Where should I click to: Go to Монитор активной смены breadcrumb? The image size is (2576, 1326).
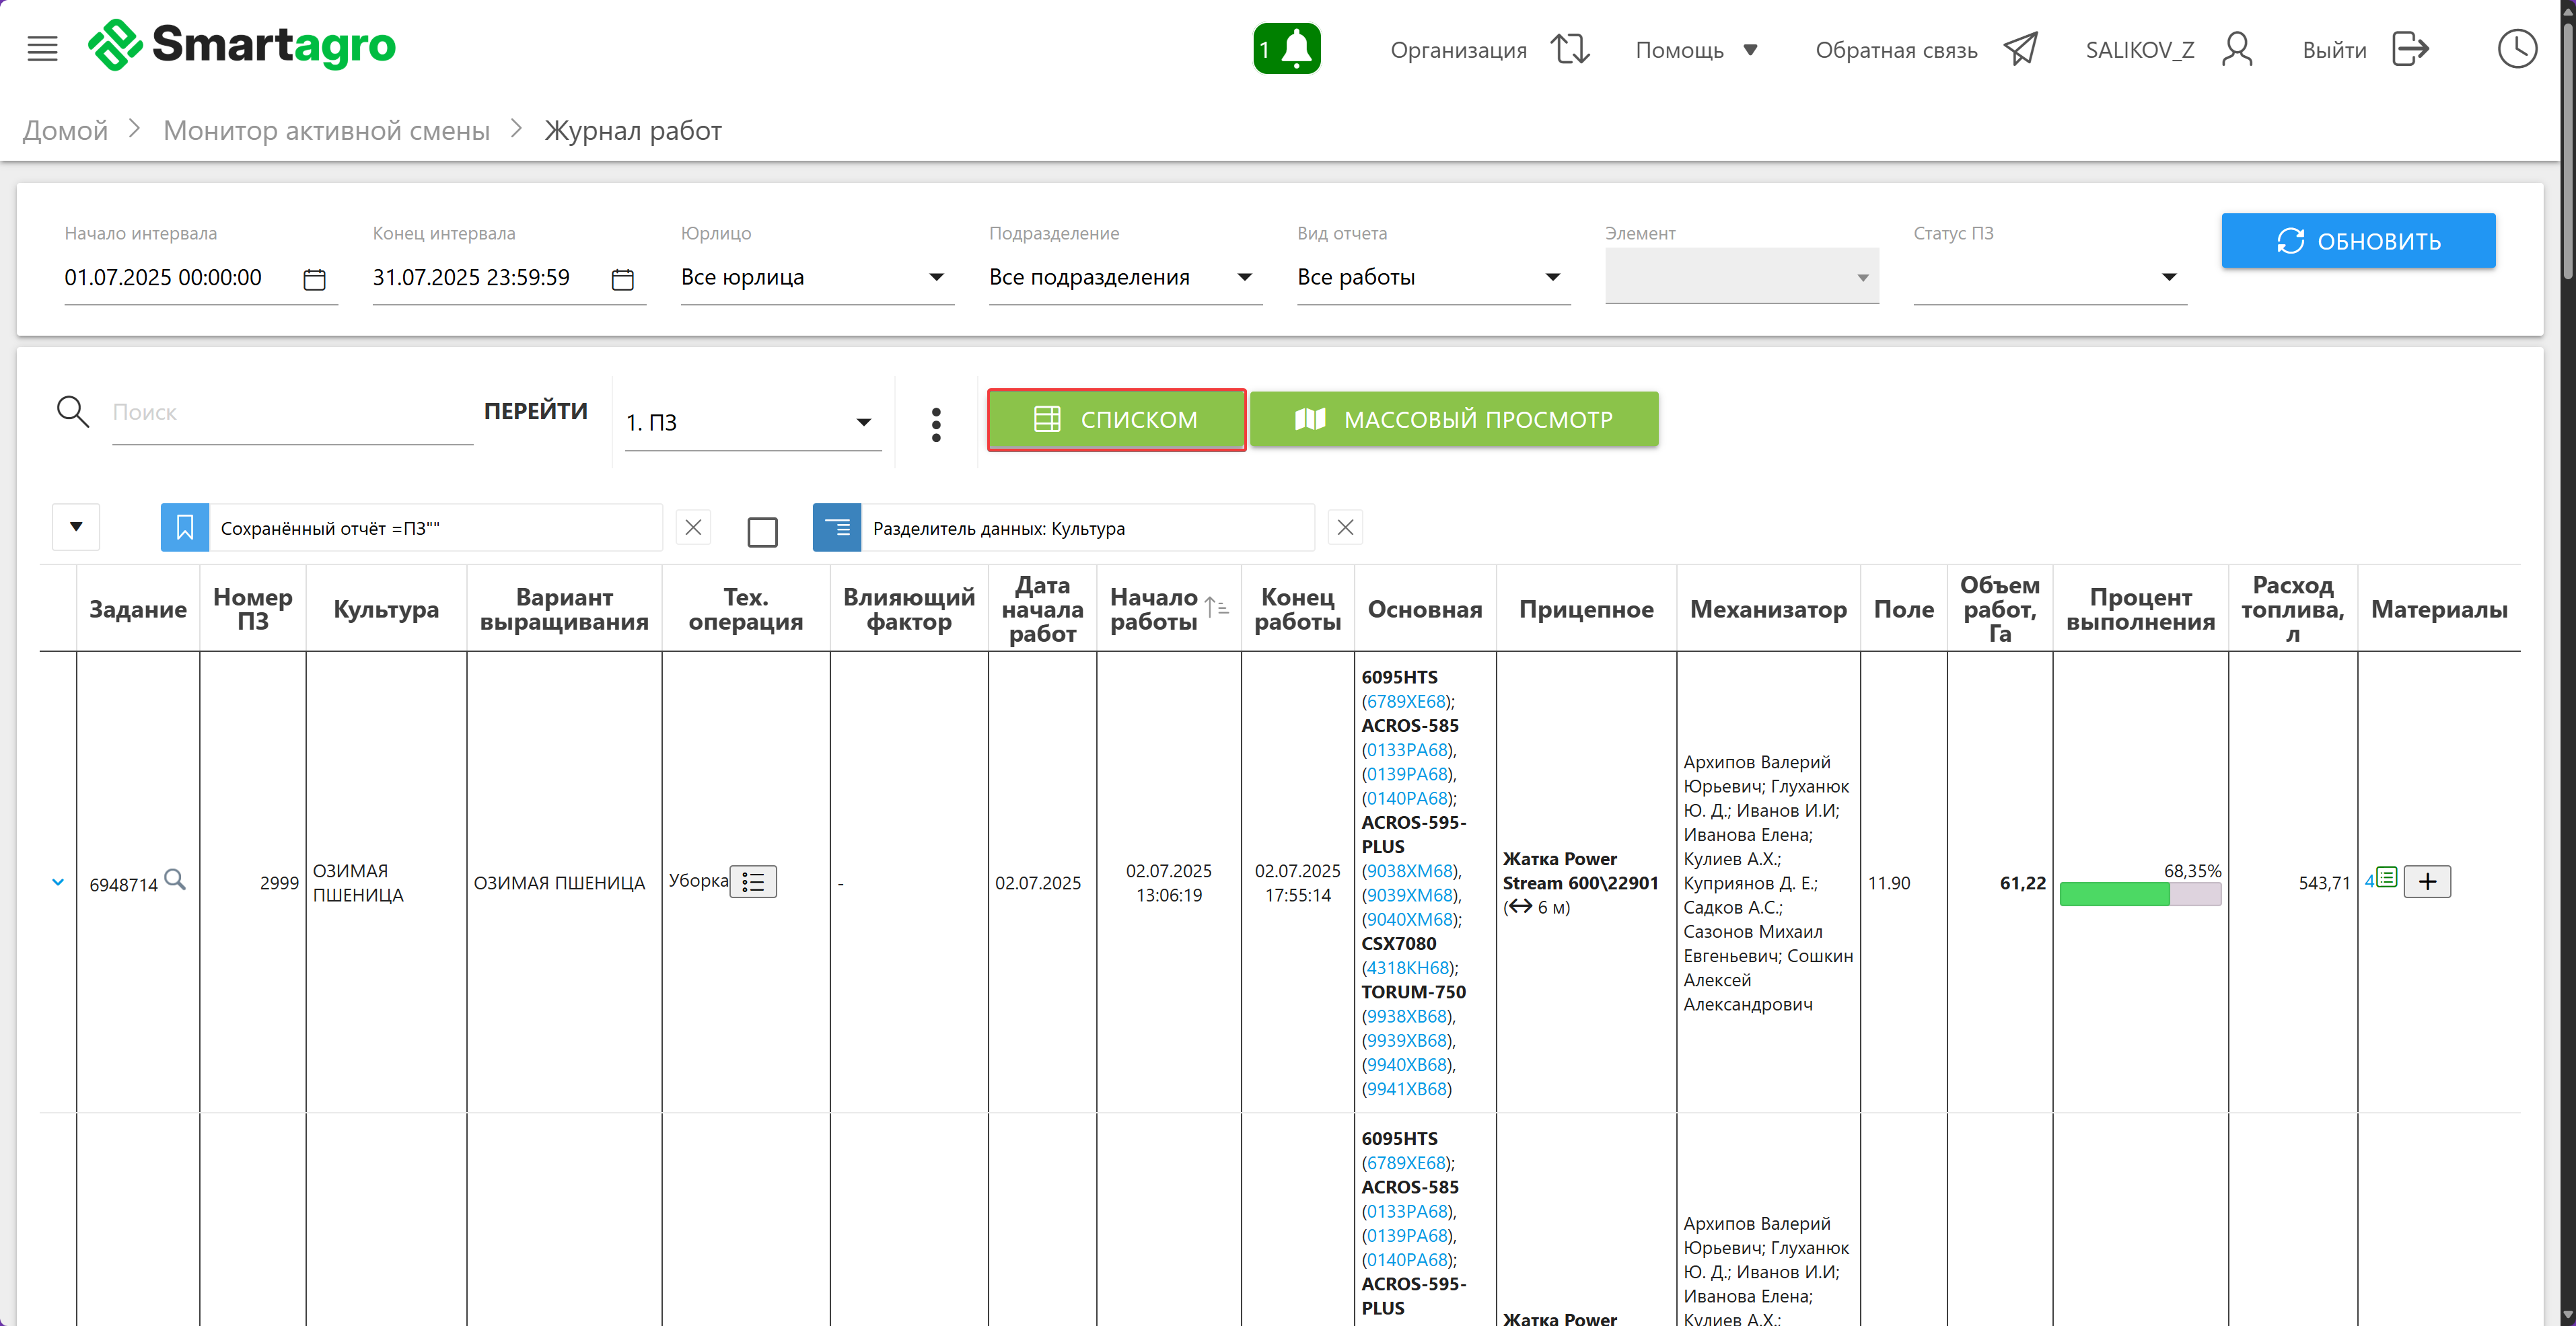[326, 130]
